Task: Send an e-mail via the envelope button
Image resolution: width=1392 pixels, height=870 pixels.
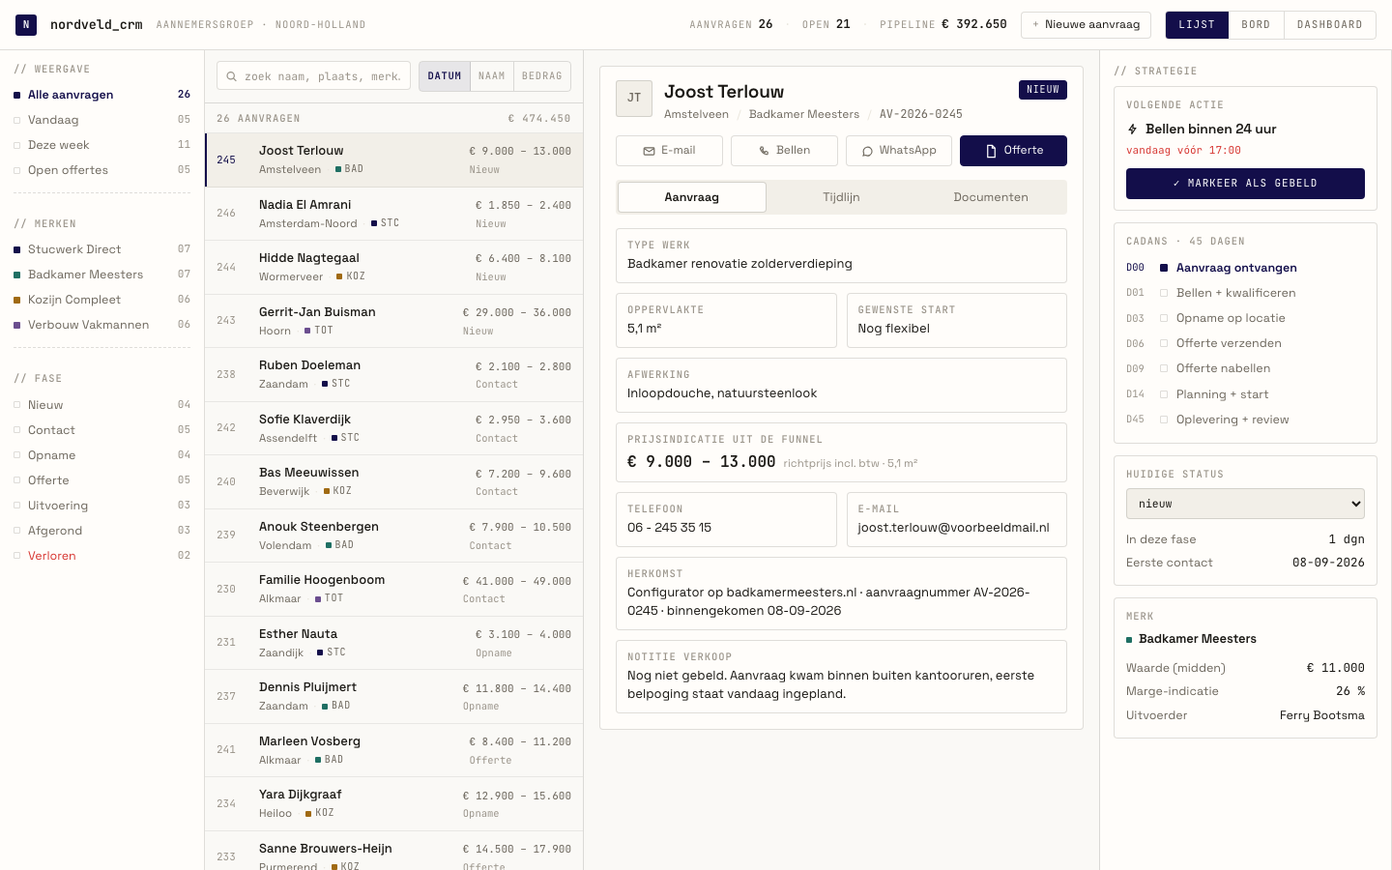Action: coord(669,151)
